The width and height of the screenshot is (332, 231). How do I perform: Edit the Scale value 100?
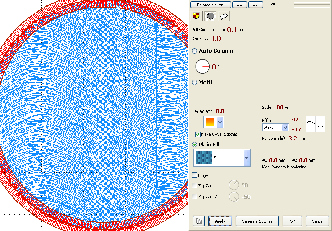tap(278, 108)
